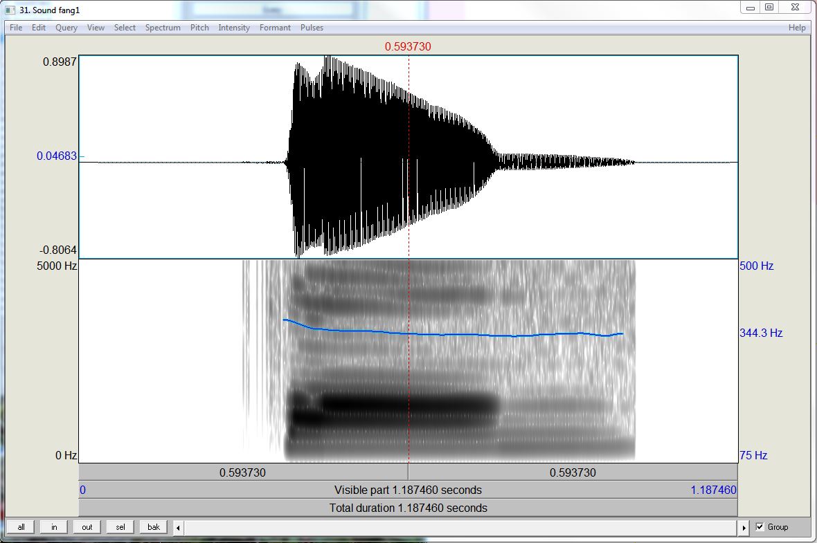Play the left 0.593730 segment bar
The width and height of the screenshot is (817, 543).
[x=243, y=472]
